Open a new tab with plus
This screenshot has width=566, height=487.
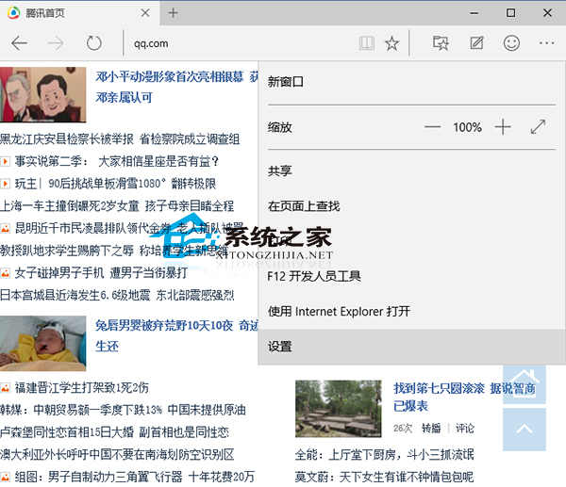(173, 13)
